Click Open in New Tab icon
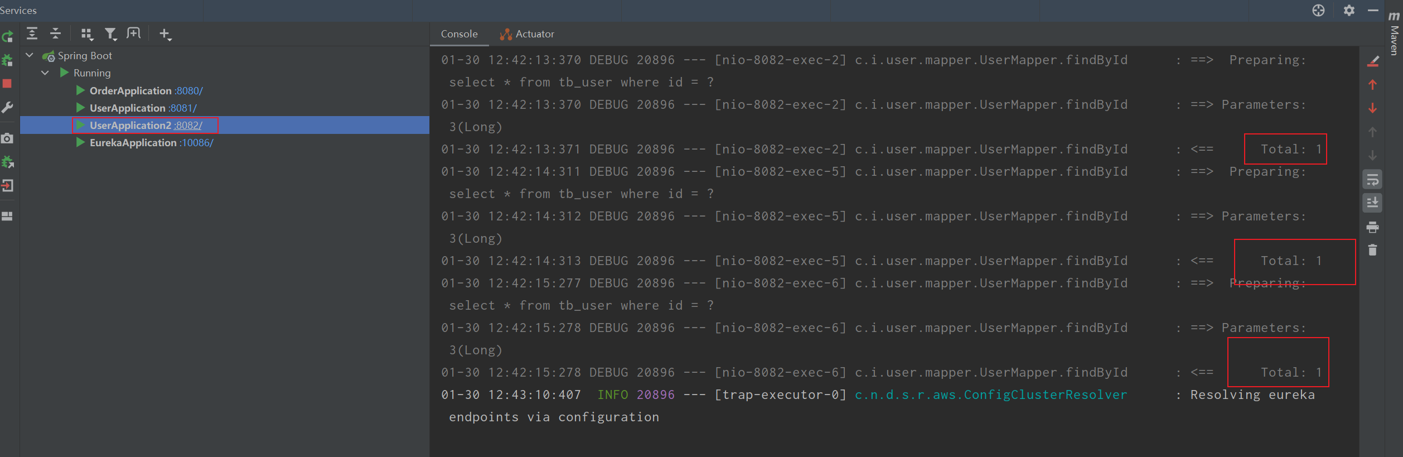The image size is (1403, 457). pyautogui.click(x=134, y=33)
